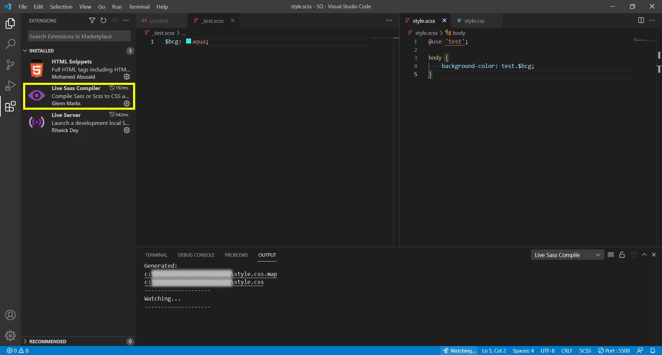Open Extensions view more actions menu
This screenshot has height=355, width=662.
pos(126,21)
